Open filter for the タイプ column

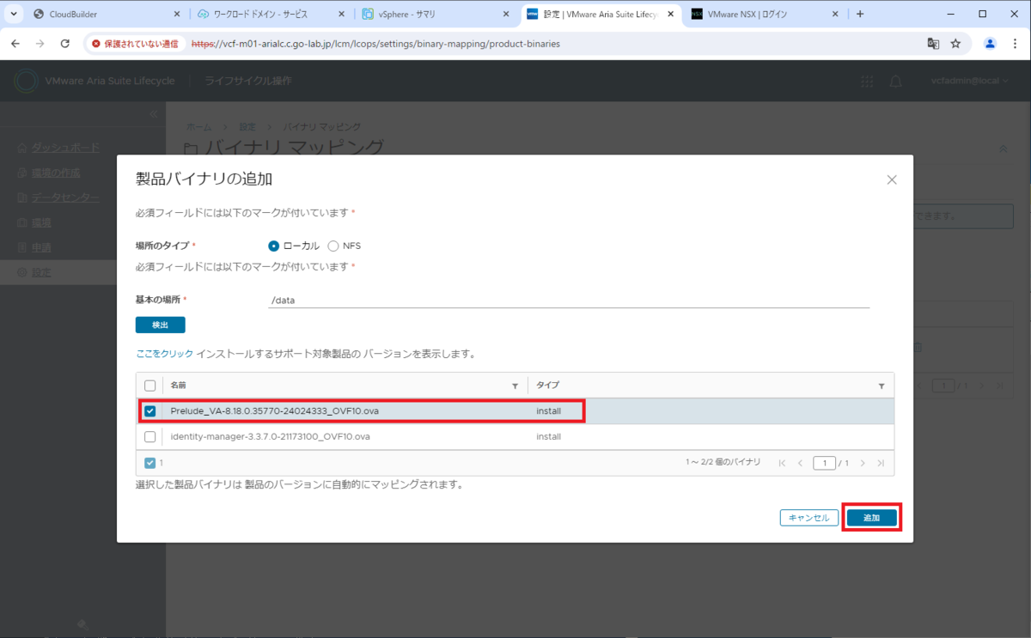(x=882, y=386)
